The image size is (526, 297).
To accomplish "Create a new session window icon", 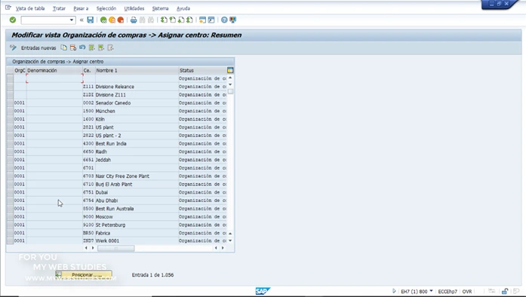I will pyautogui.click(x=202, y=20).
